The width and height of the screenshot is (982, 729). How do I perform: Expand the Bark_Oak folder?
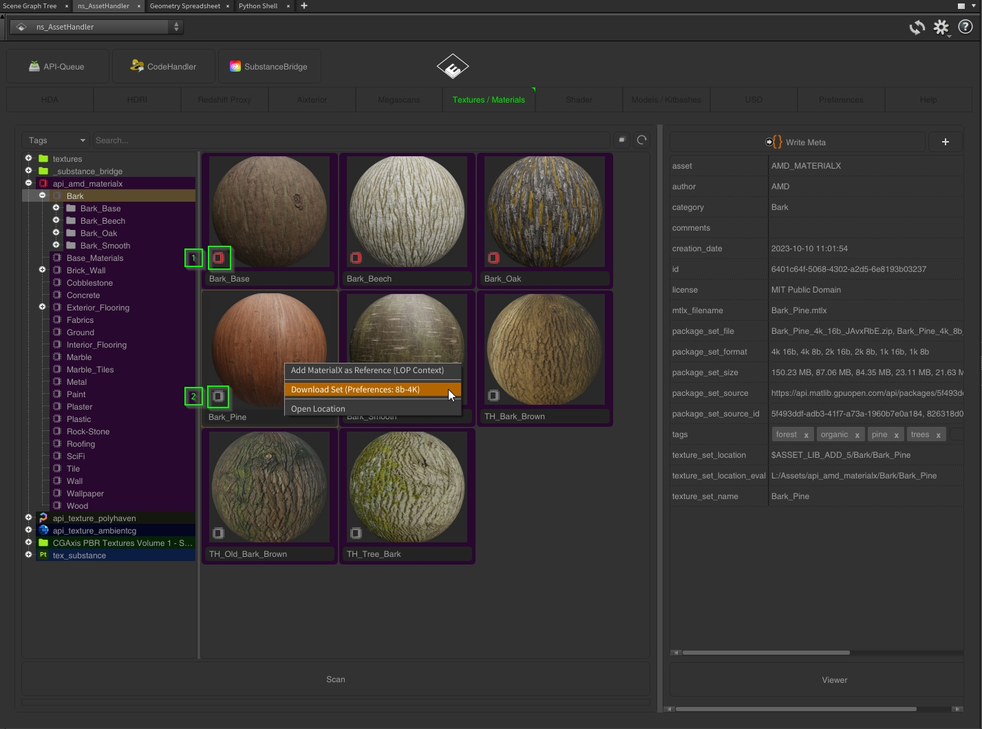(x=56, y=233)
